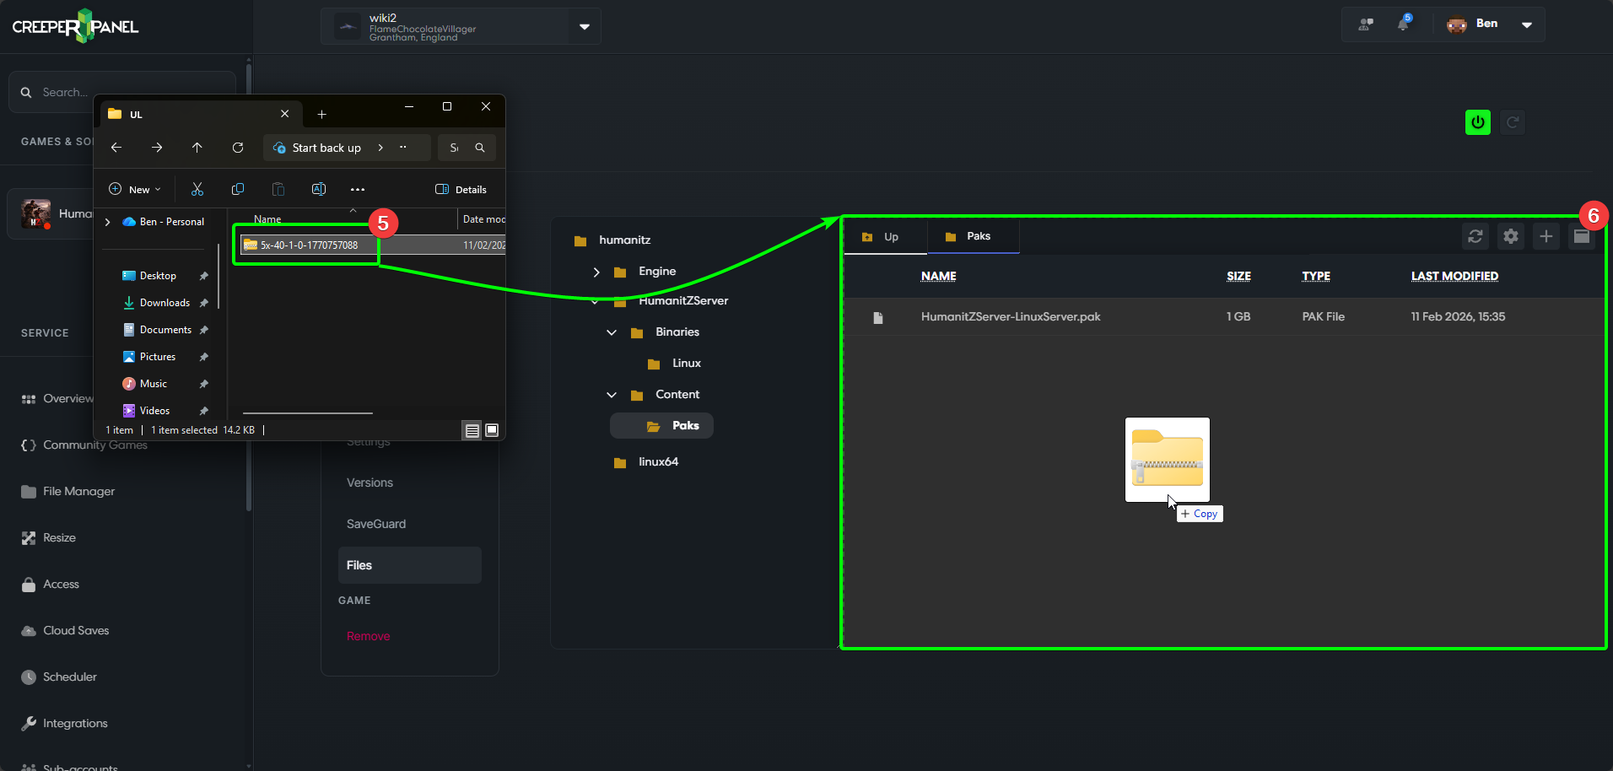
Task: Open SaveGuard in the side menu
Action: pos(376,524)
